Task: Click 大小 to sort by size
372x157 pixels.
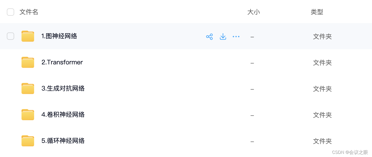Action: point(253,12)
